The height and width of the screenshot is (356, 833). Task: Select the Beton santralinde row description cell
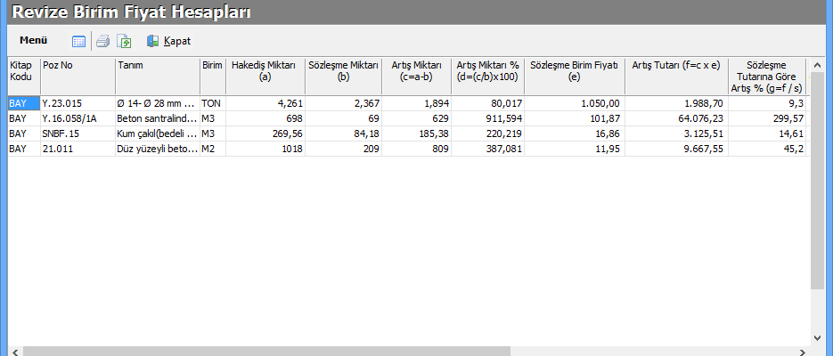(x=157, y=118)
